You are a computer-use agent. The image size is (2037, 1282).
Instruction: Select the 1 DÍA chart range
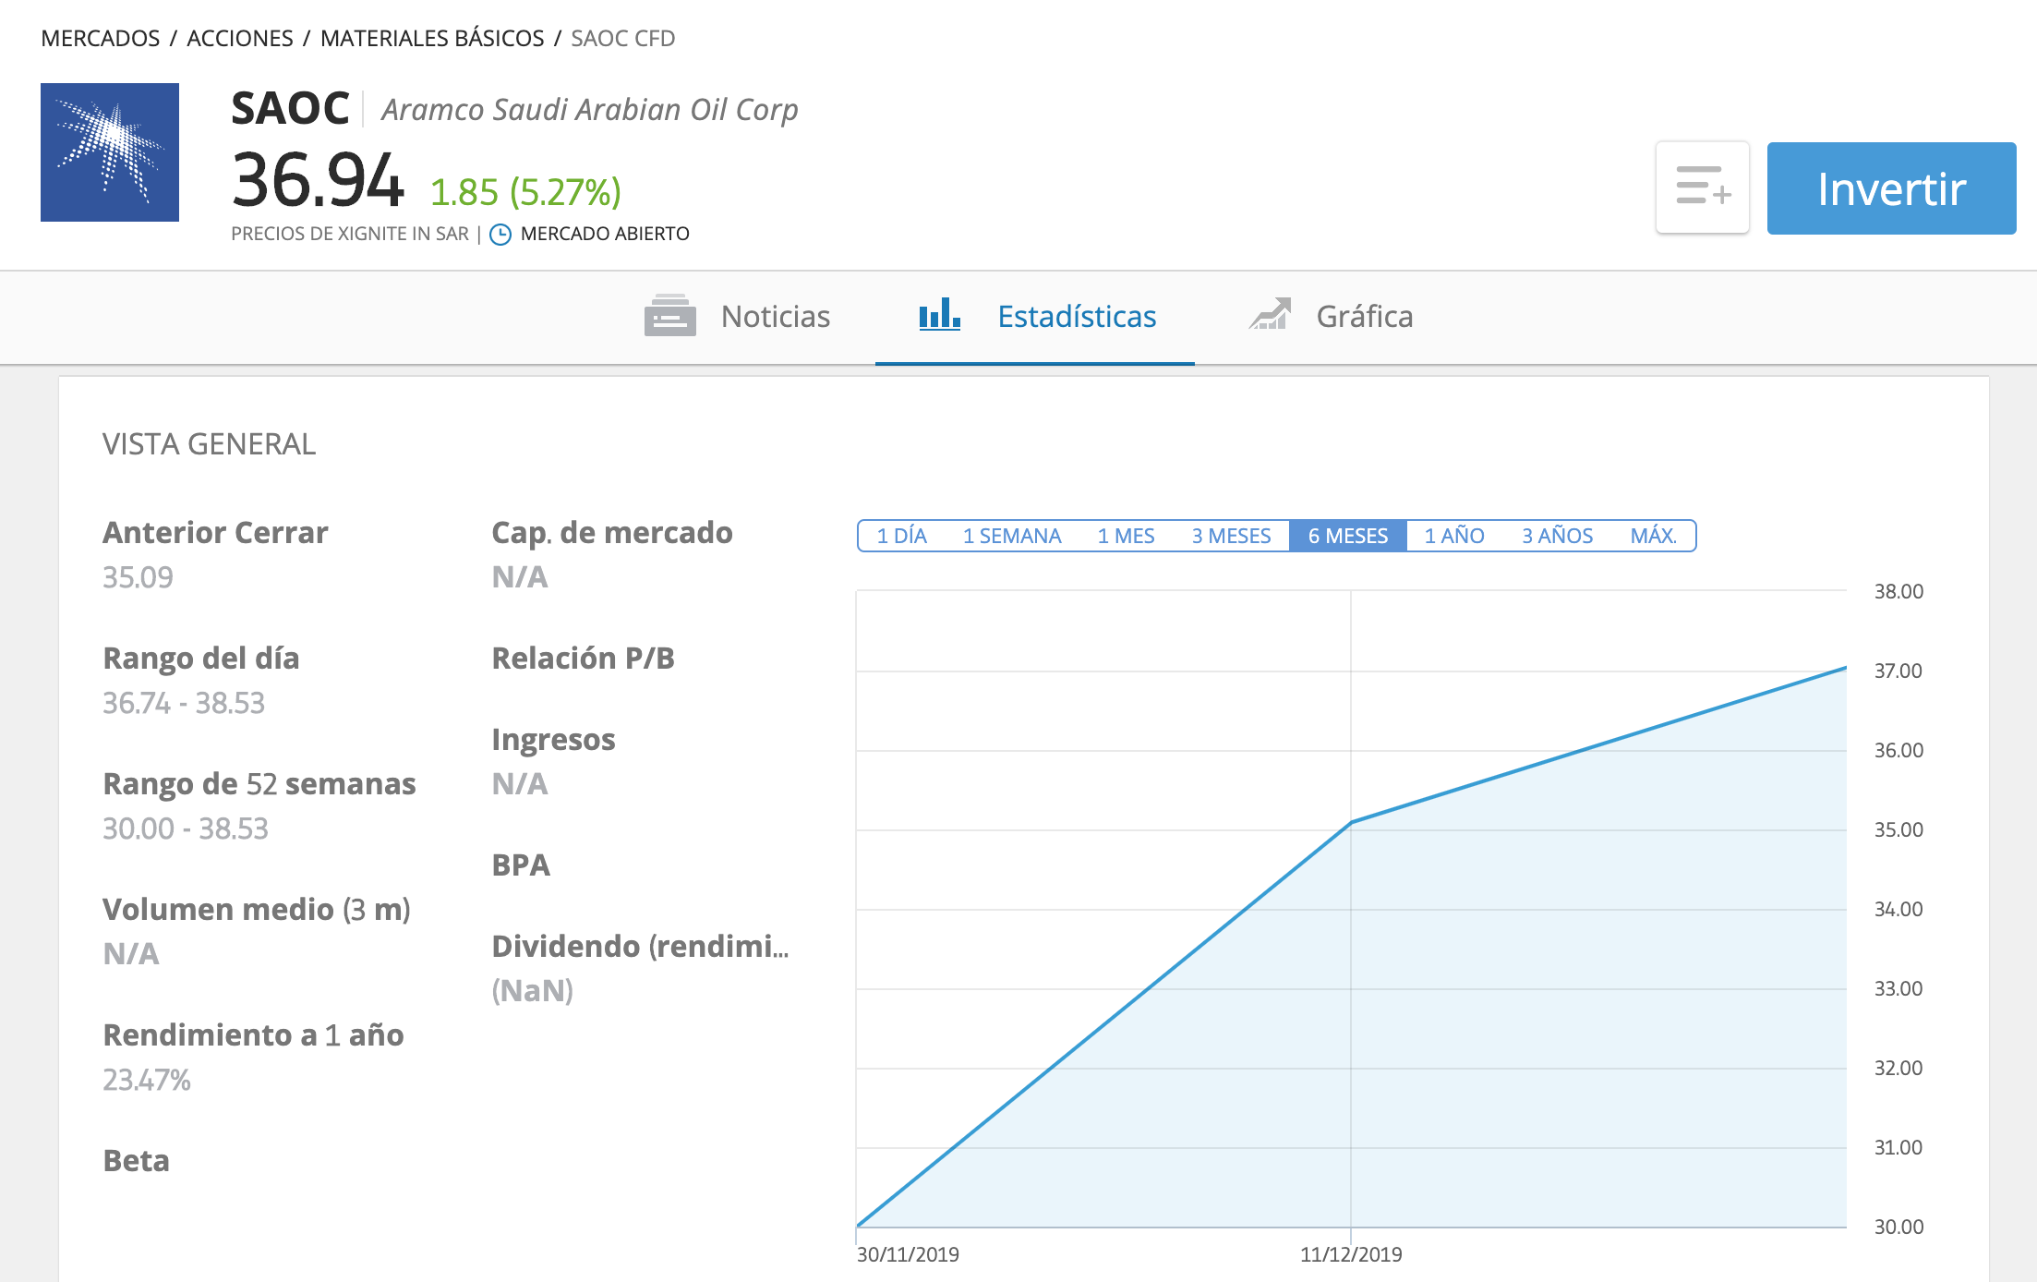901,536
